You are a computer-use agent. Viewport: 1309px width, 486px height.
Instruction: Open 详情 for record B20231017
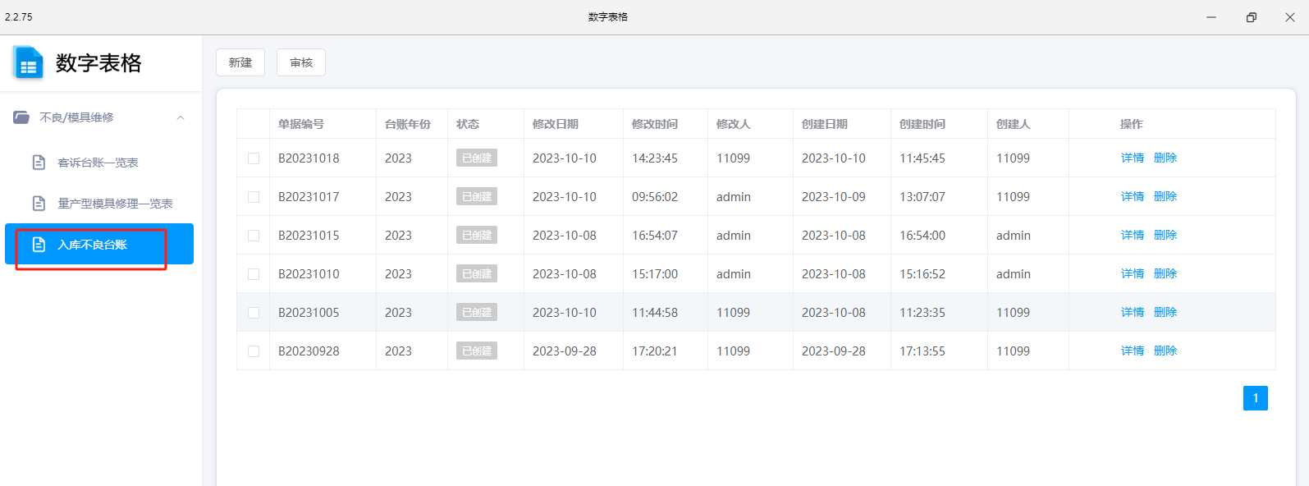coord(1133,196)
